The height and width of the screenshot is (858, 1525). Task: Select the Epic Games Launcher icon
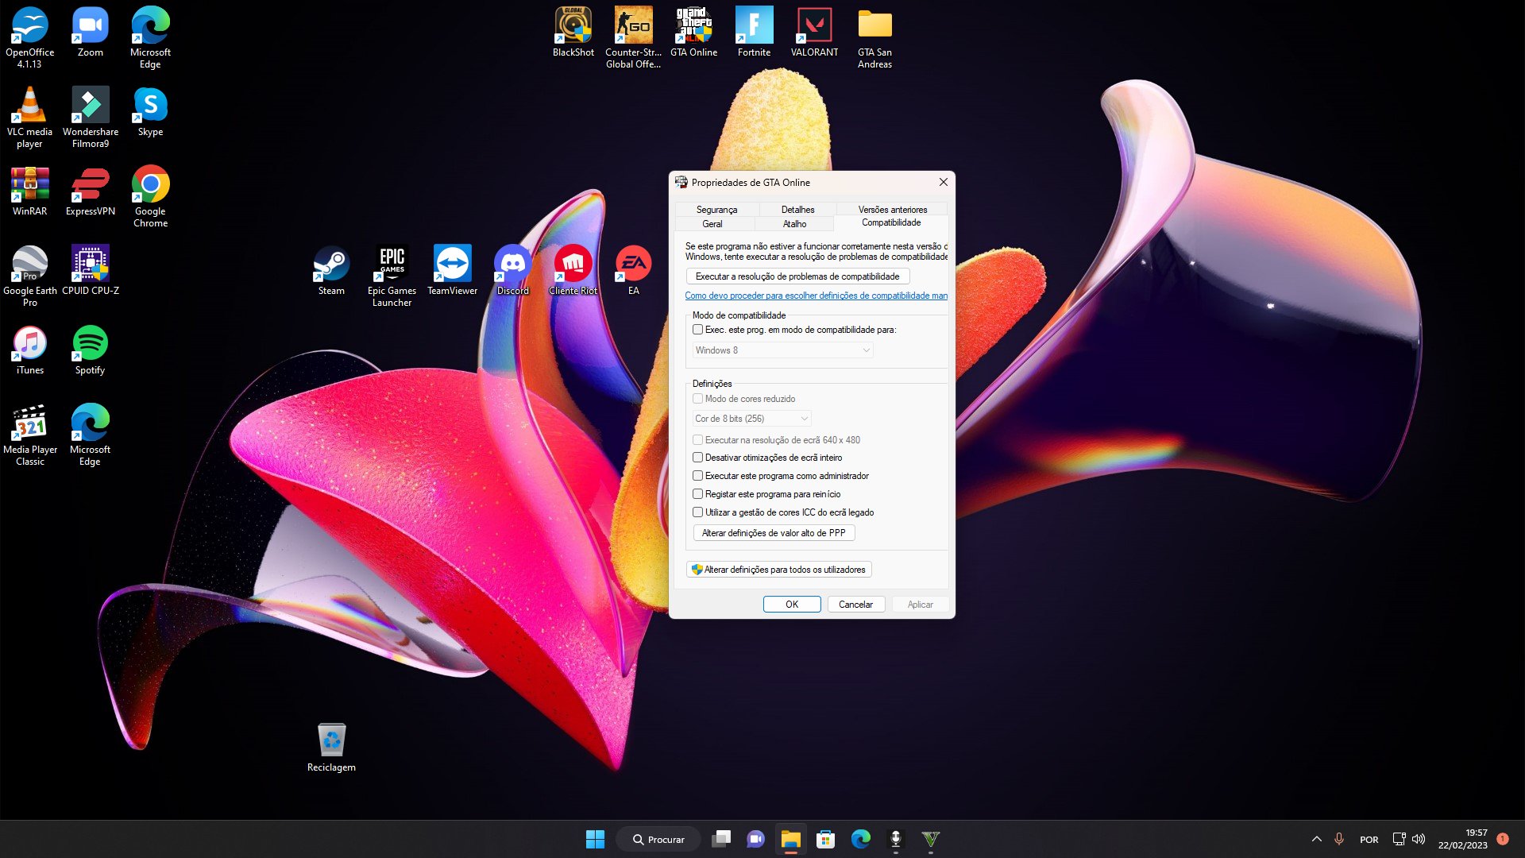click(392, 274)
